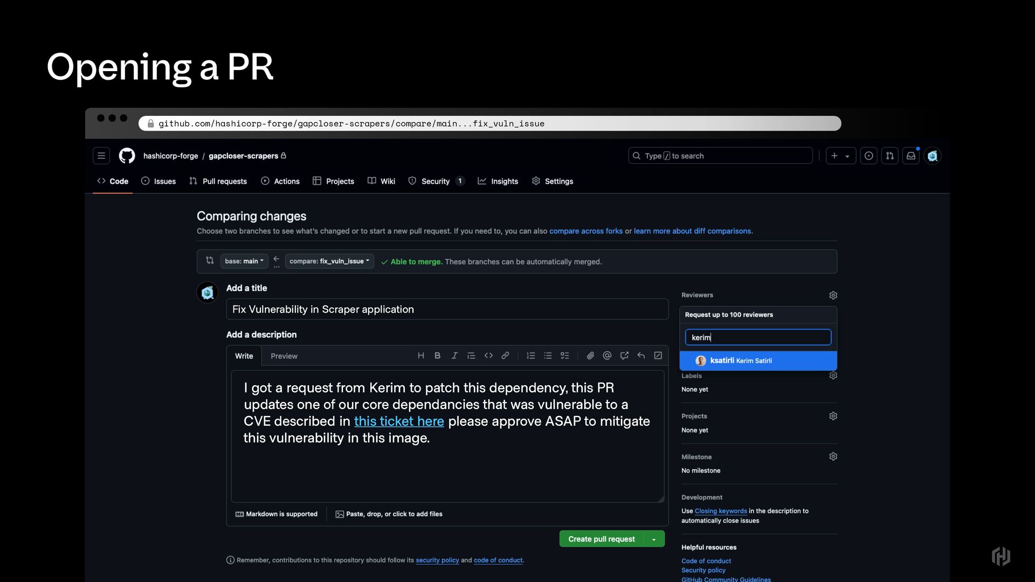This screenshot has height=582, width=1035.
Task: Open the Issues tab
Action: pos(158,181)
